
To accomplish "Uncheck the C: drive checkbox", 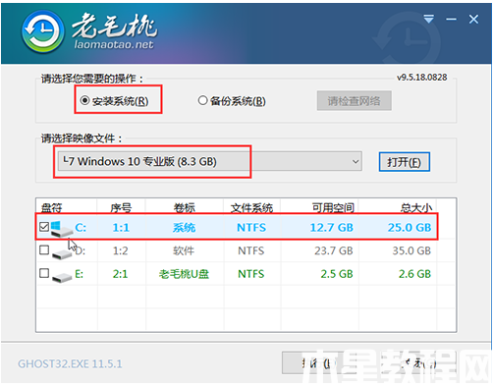I will [44, 227].
